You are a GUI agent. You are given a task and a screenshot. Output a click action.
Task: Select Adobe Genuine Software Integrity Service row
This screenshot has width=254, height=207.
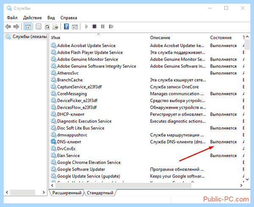point(146,66)
